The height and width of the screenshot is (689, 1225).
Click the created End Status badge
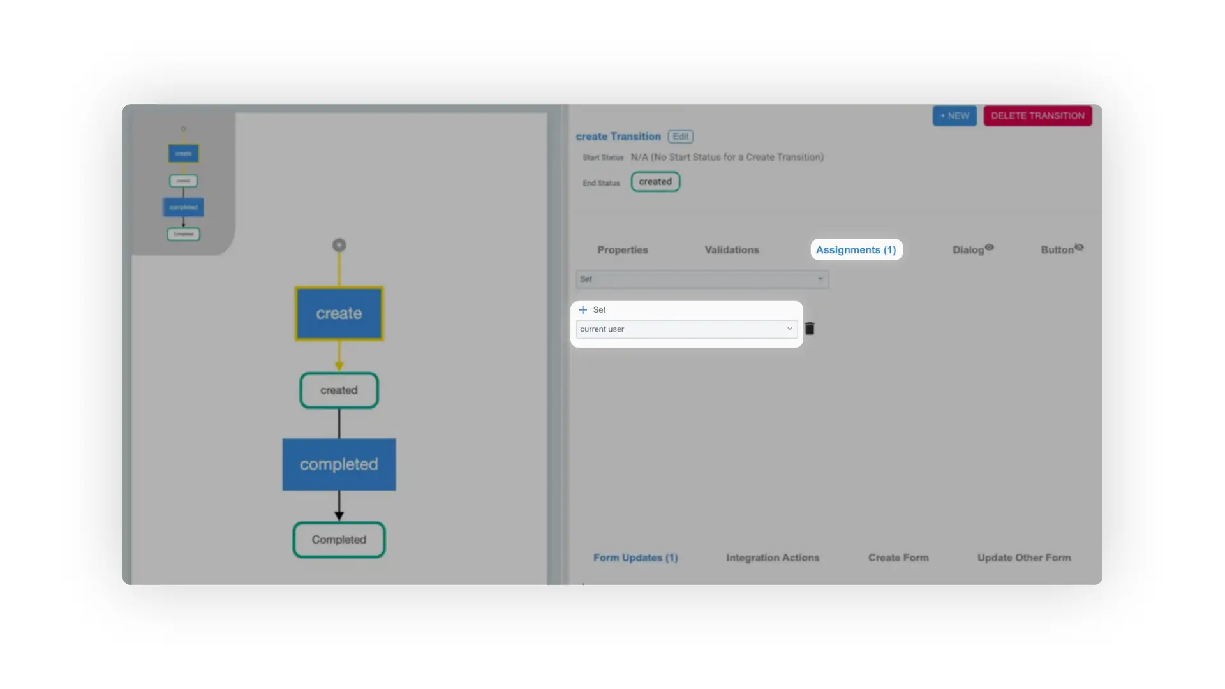655,182
